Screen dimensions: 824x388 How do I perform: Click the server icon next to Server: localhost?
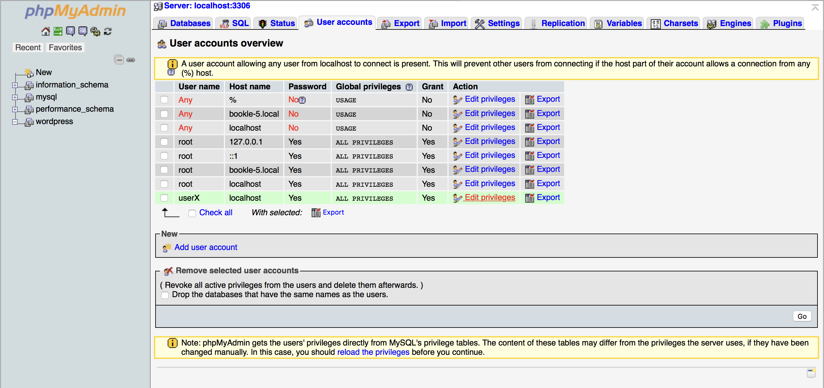[158, 6]
